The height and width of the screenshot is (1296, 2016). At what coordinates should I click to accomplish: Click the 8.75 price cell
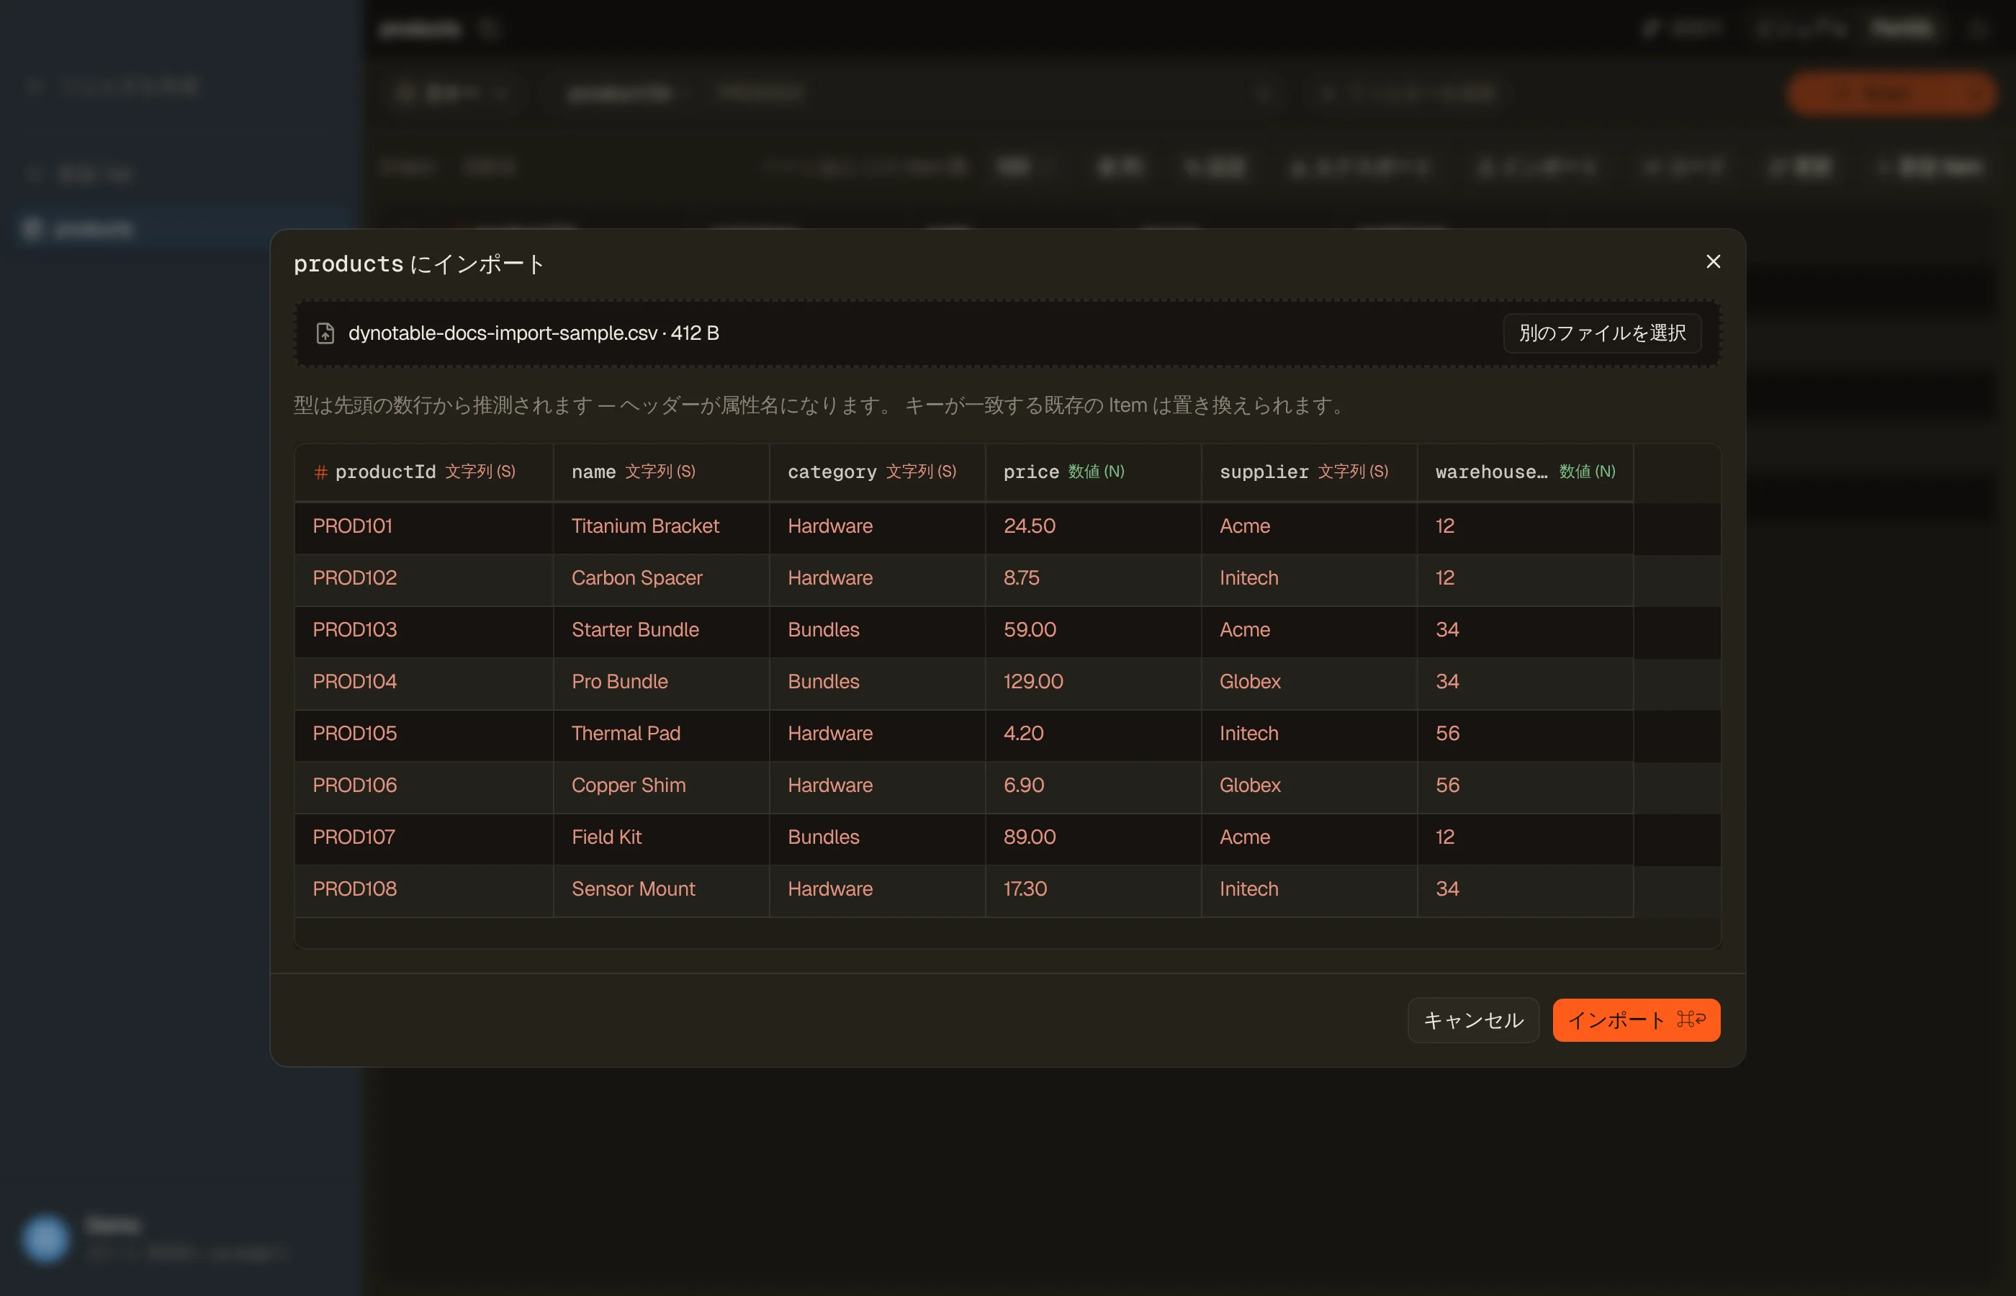[x=1093, y=579]
